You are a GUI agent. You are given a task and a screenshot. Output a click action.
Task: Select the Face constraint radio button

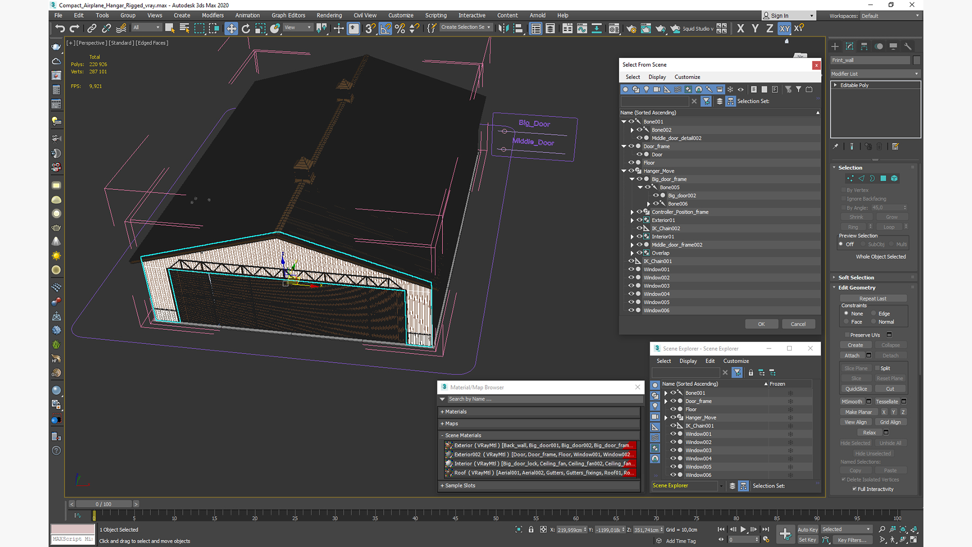(x=846, y=322)
